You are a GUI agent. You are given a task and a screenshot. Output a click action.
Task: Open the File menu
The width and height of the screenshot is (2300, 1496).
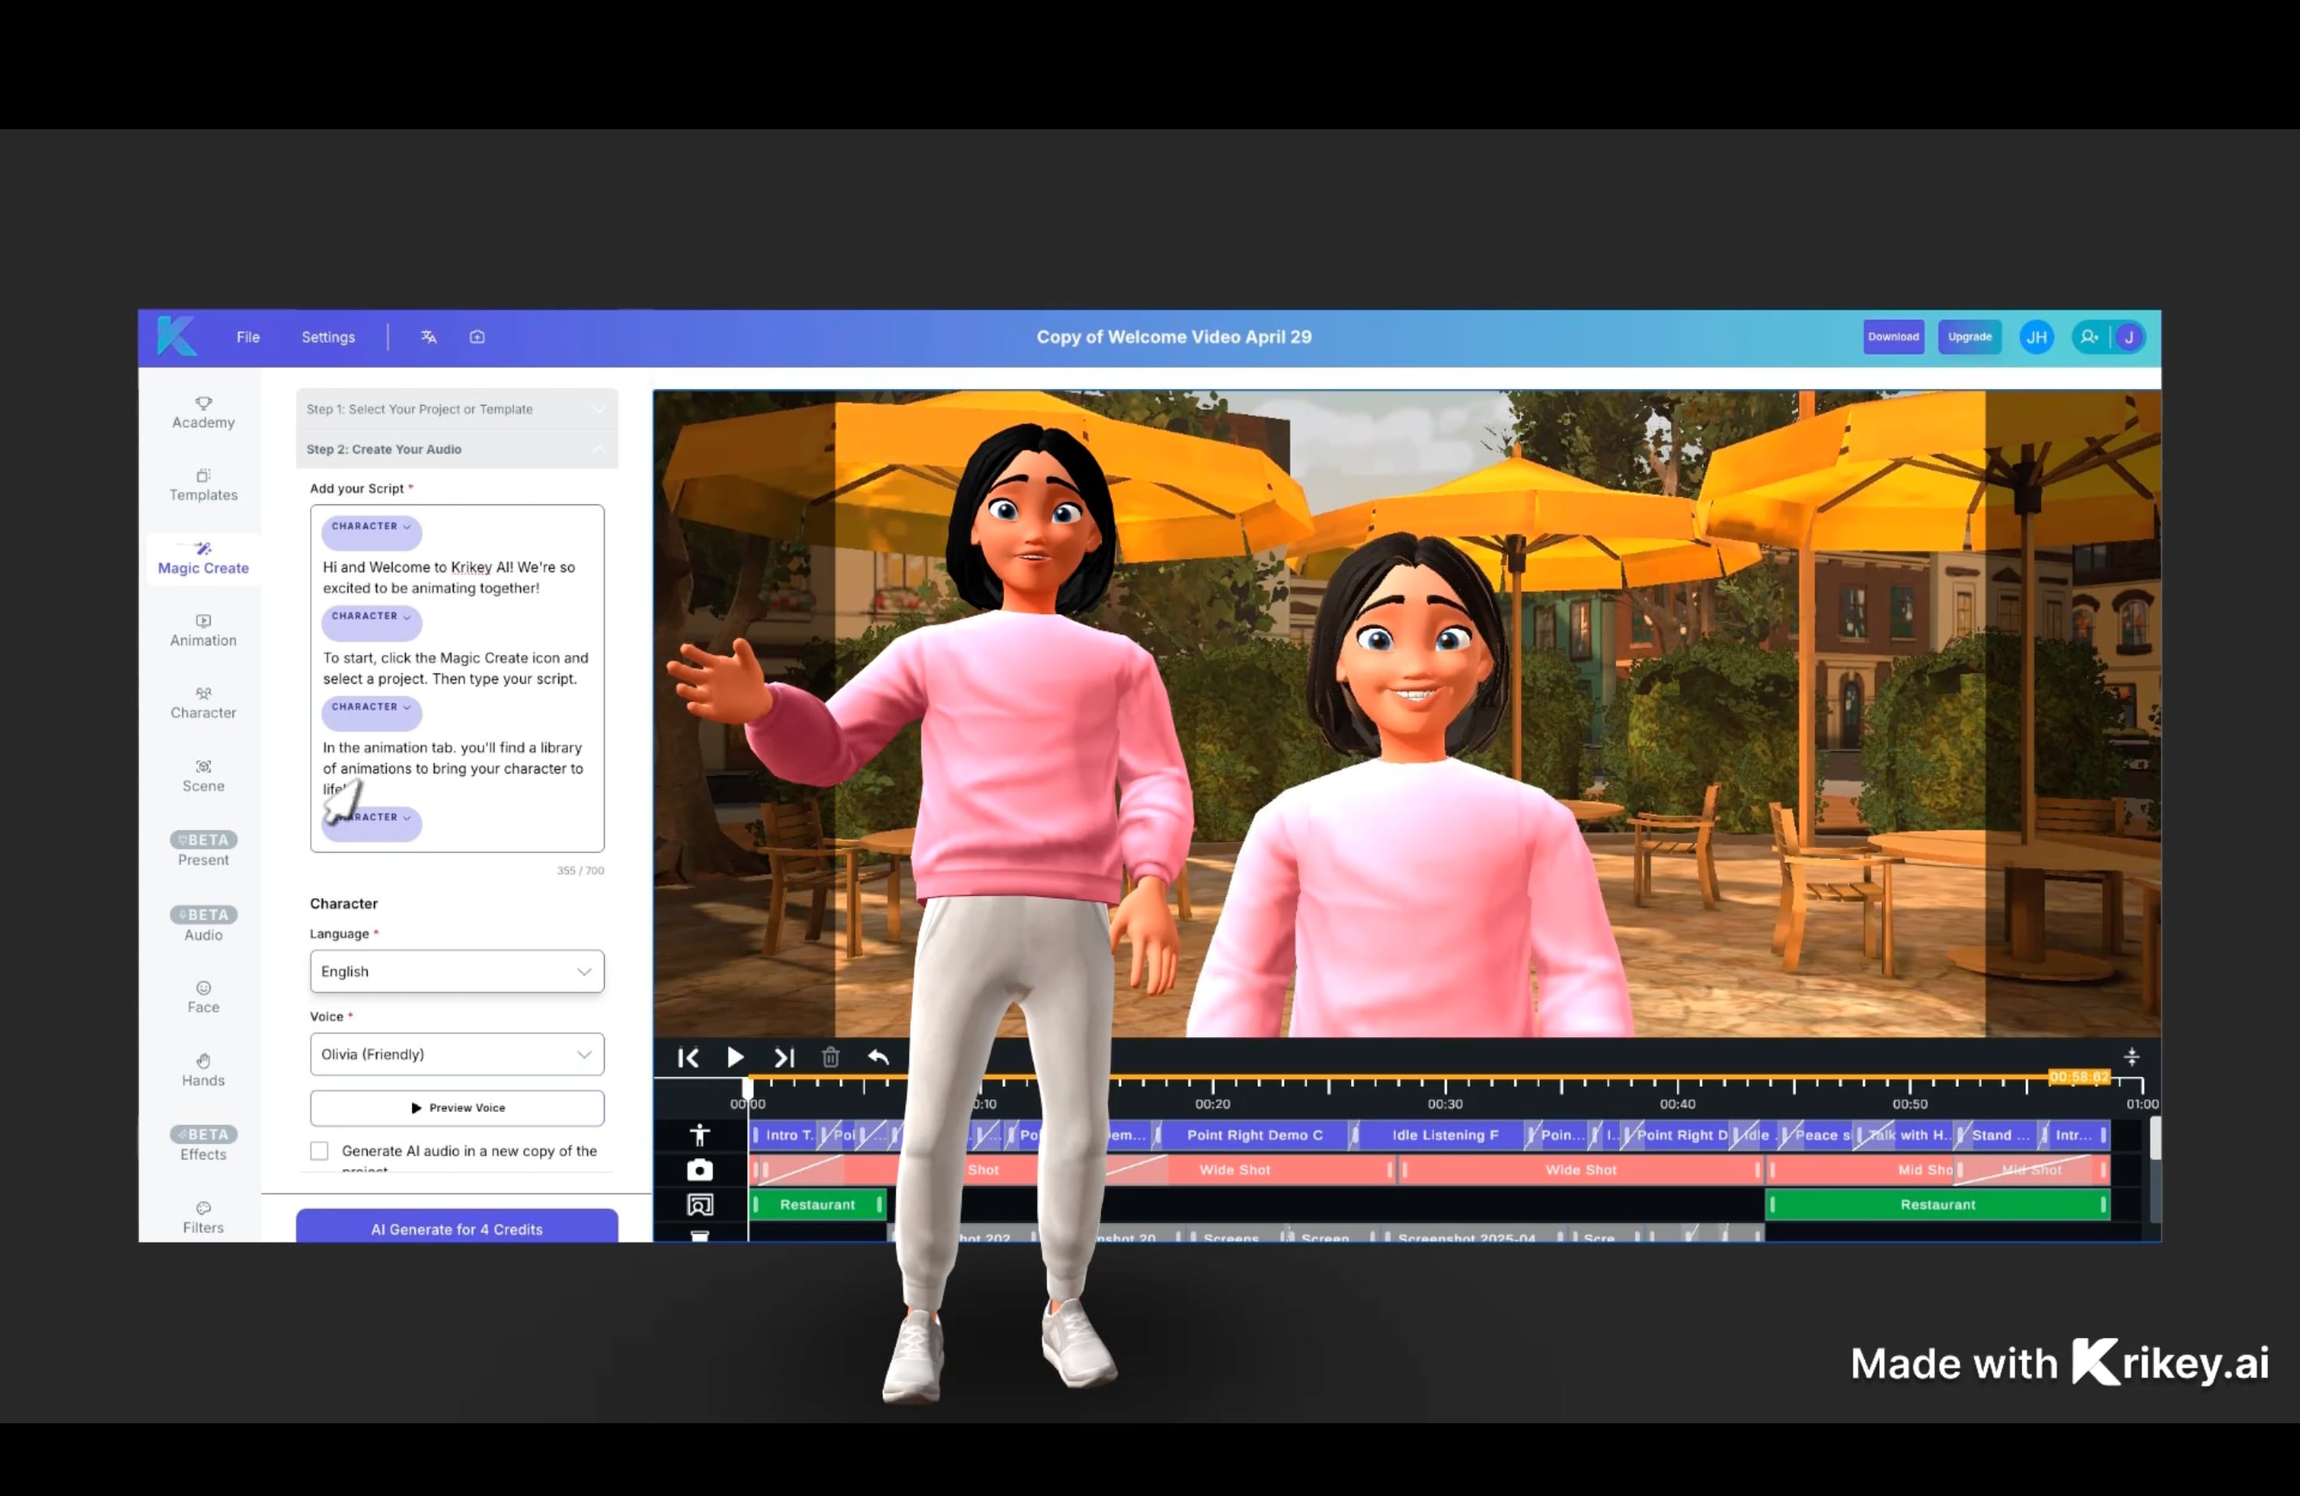(248, 337)
